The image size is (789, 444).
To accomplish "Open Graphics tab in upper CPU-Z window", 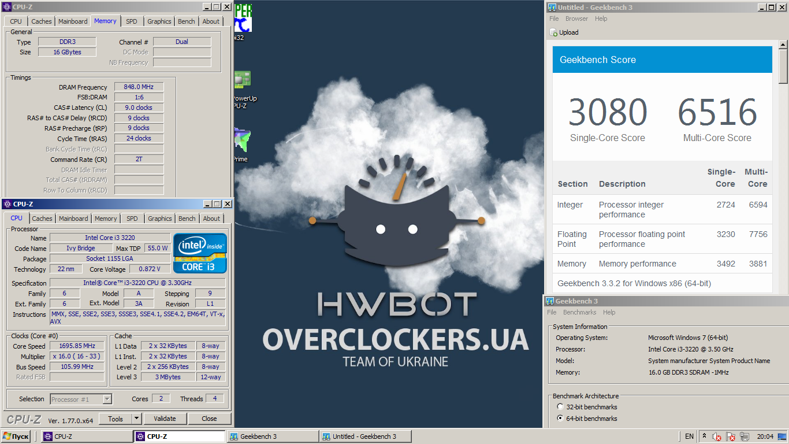I will click(x=159, y=21).
